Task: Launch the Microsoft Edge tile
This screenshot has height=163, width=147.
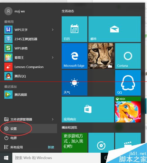Action: tap(74, 56)
